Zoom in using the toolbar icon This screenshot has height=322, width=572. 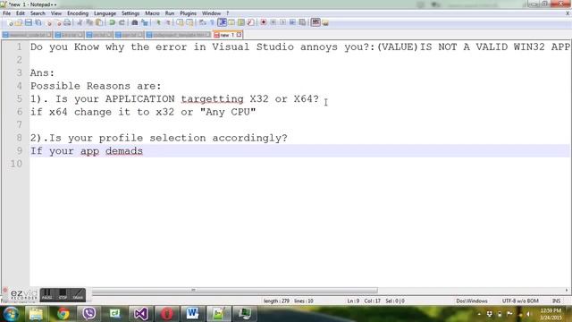tap(158, 22)
